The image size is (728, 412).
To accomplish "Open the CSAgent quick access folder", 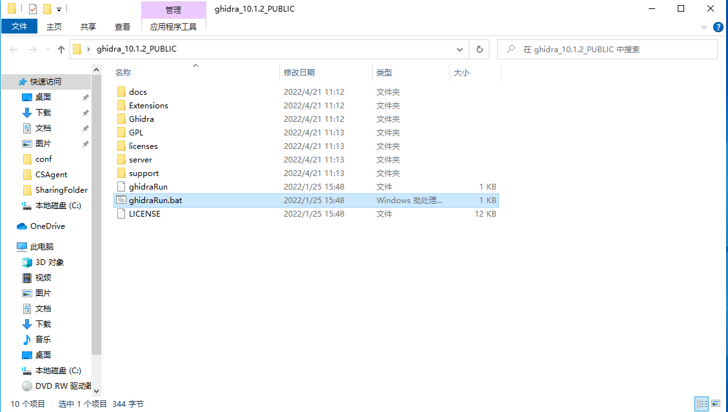I will [44, 175].
